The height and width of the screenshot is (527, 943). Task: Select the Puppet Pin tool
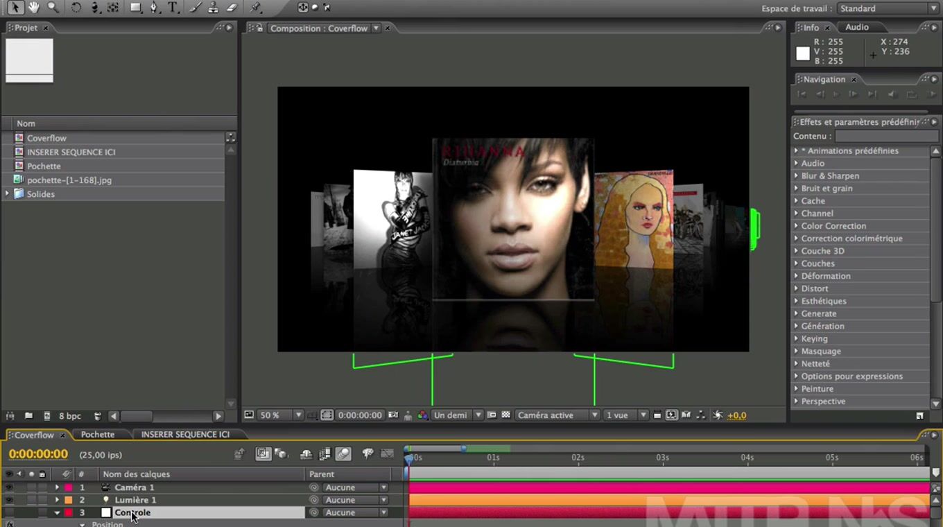pos(256,8)
